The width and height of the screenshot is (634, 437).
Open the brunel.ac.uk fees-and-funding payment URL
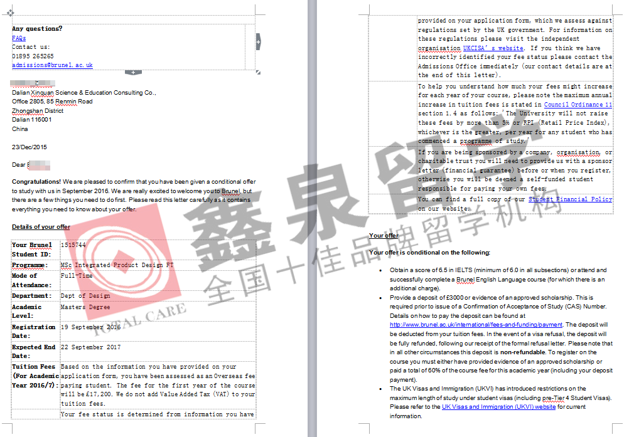(476, 325)
